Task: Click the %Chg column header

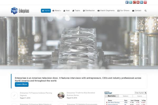Action: (x=144, y=100)
